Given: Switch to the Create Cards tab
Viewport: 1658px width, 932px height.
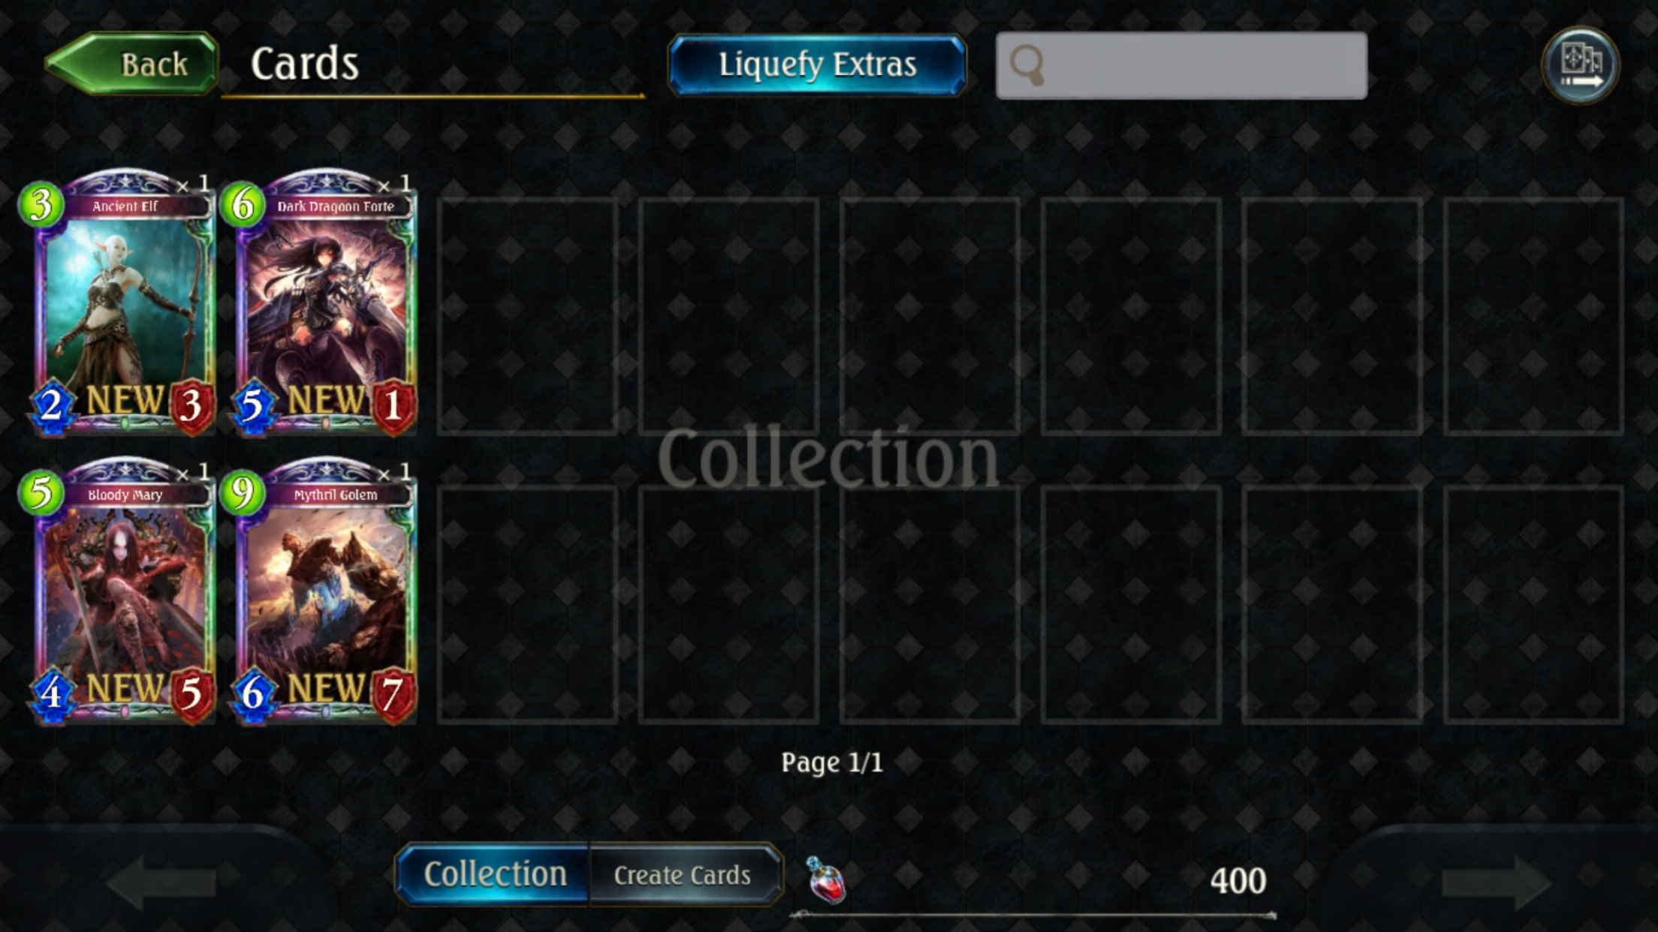Looking at the screenshot, I should pyautogui.click(x=683, y=875).
